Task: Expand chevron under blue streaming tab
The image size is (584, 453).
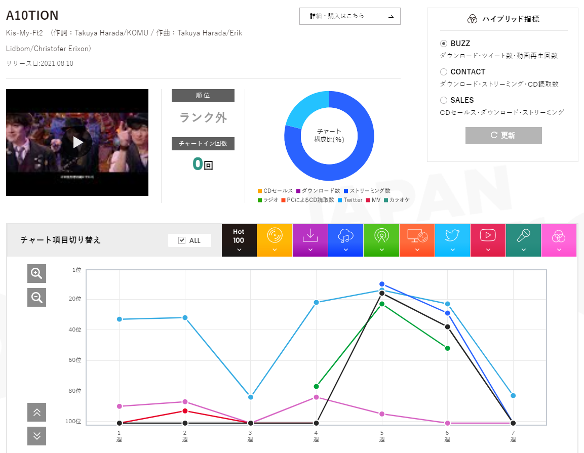Action: coord(345,250)
